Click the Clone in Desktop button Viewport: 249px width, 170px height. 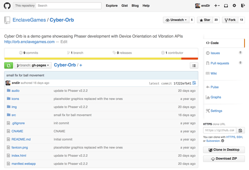(x=224, y=150)
